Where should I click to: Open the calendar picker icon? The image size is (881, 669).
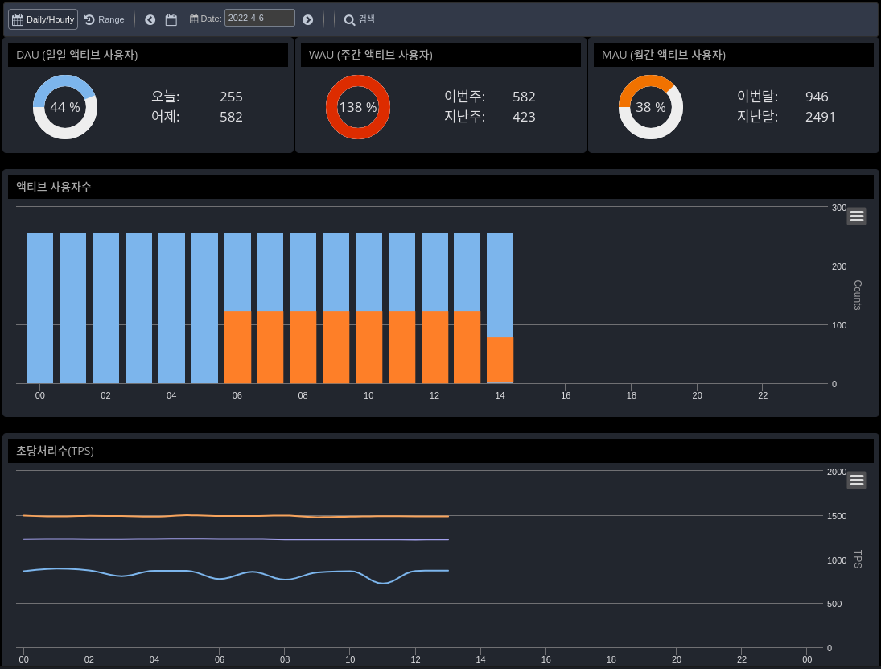171,19
